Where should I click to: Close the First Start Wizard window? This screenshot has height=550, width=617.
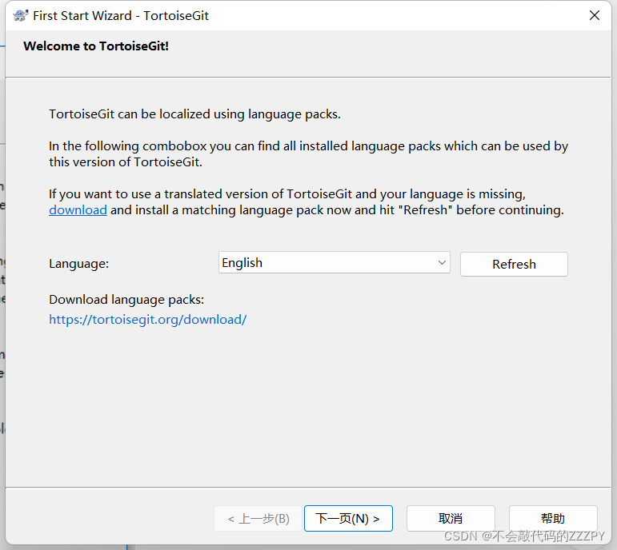click(594, 15)
